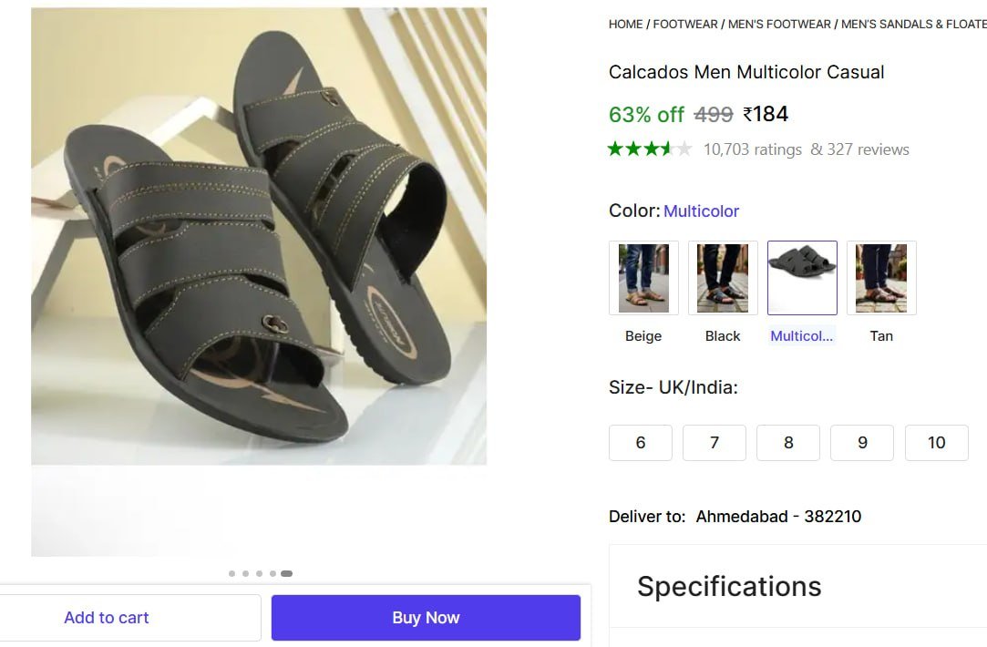Click Add to cart

(107, 617)
